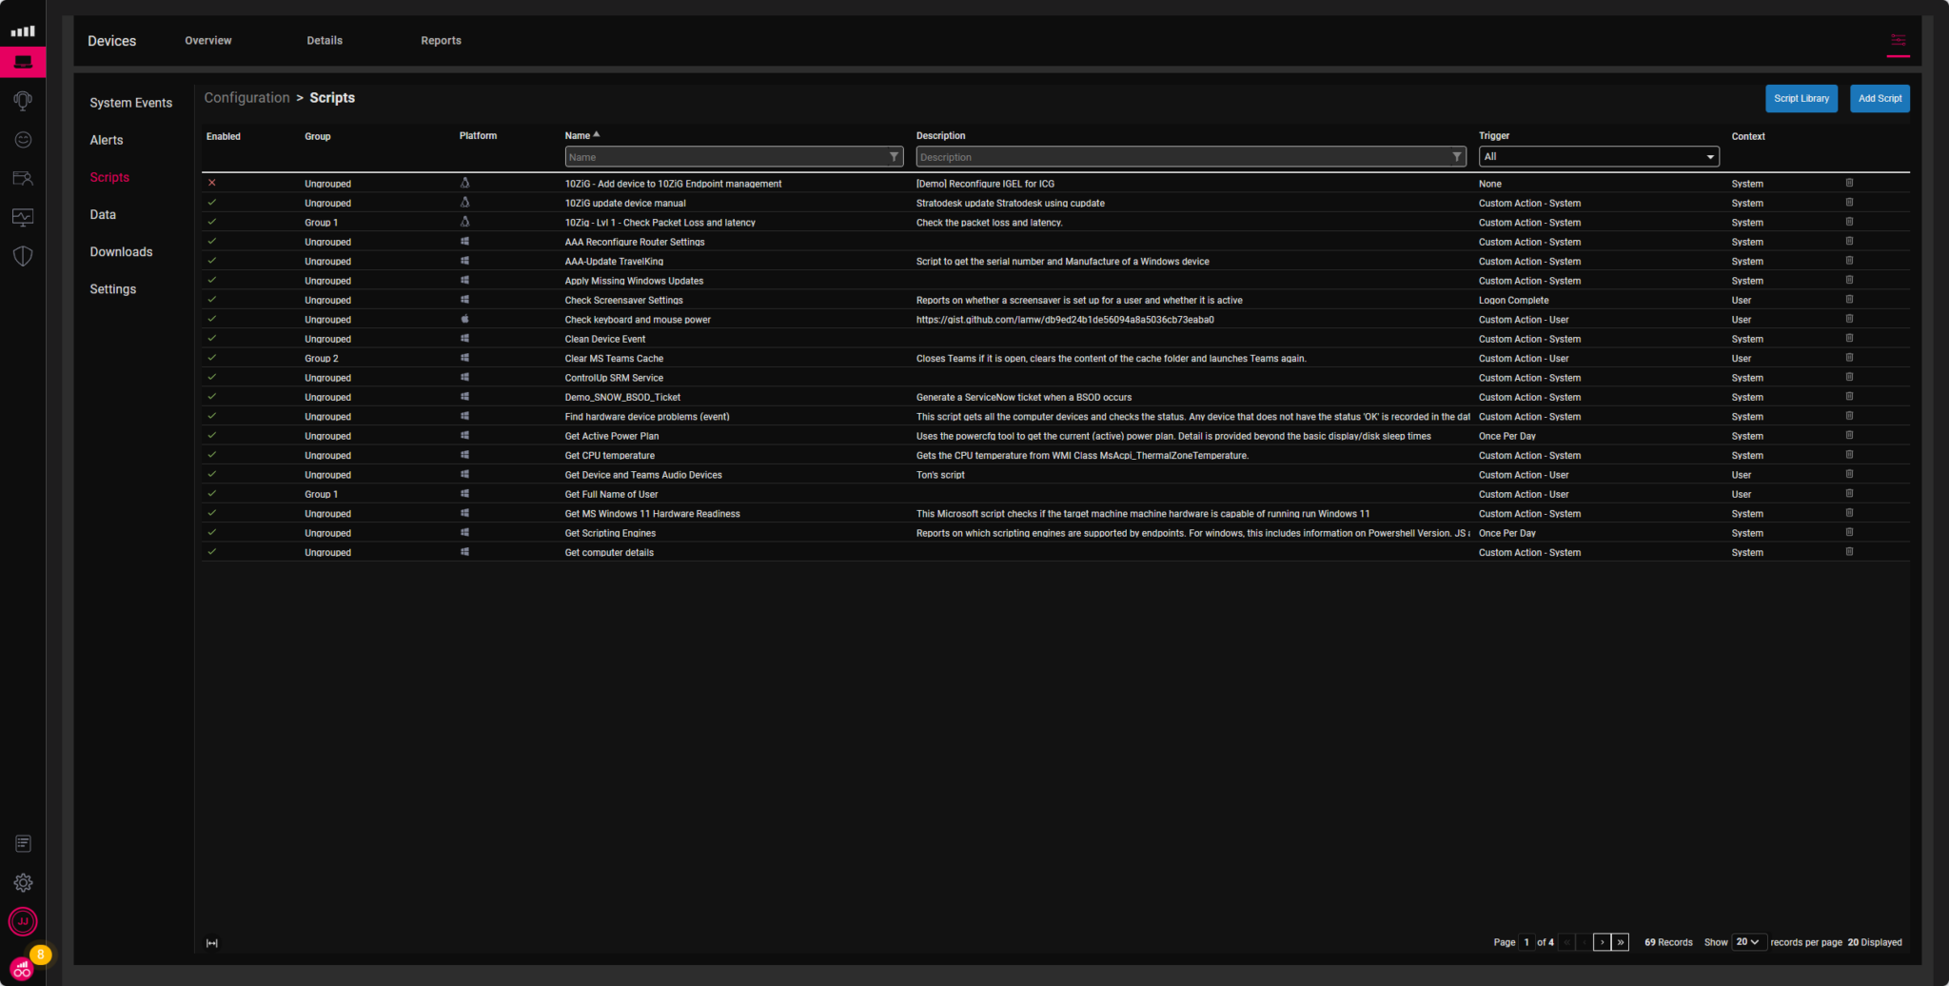Select Downloads in the left navigation

pos(121,251)
